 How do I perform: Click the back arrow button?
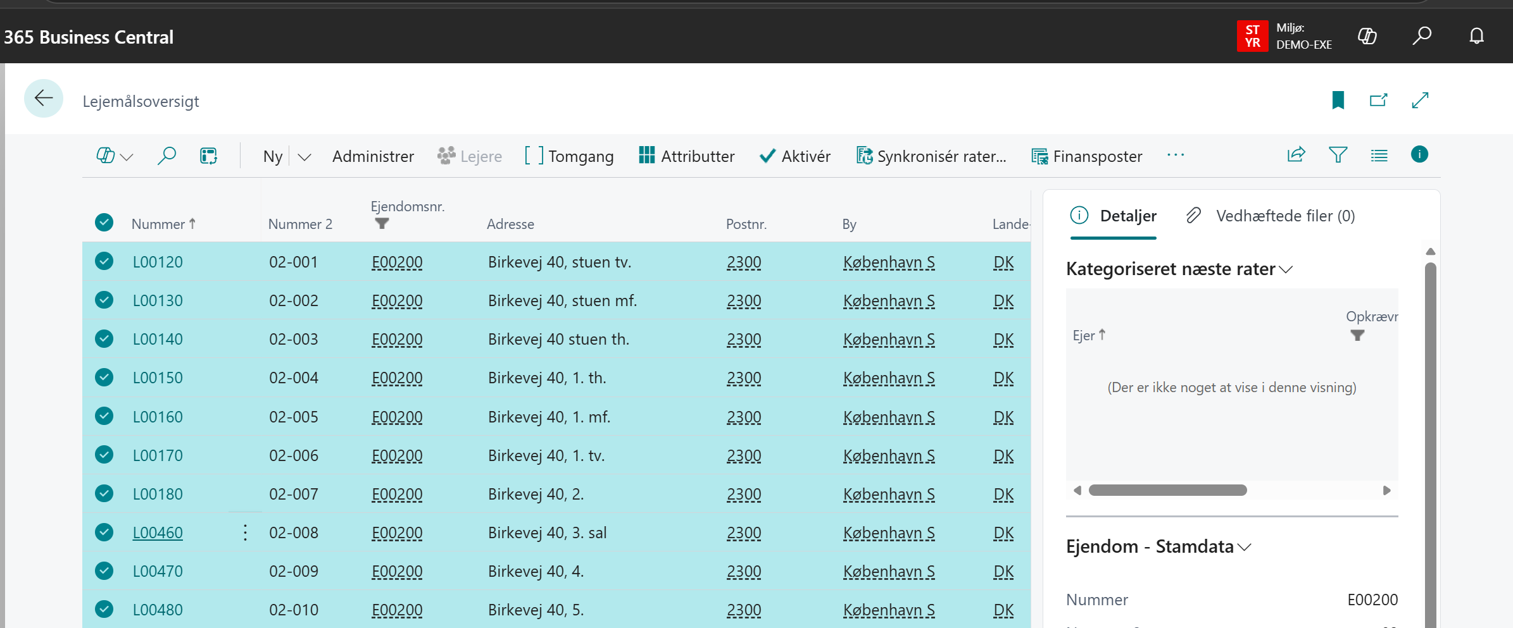[x=44, y=98]
